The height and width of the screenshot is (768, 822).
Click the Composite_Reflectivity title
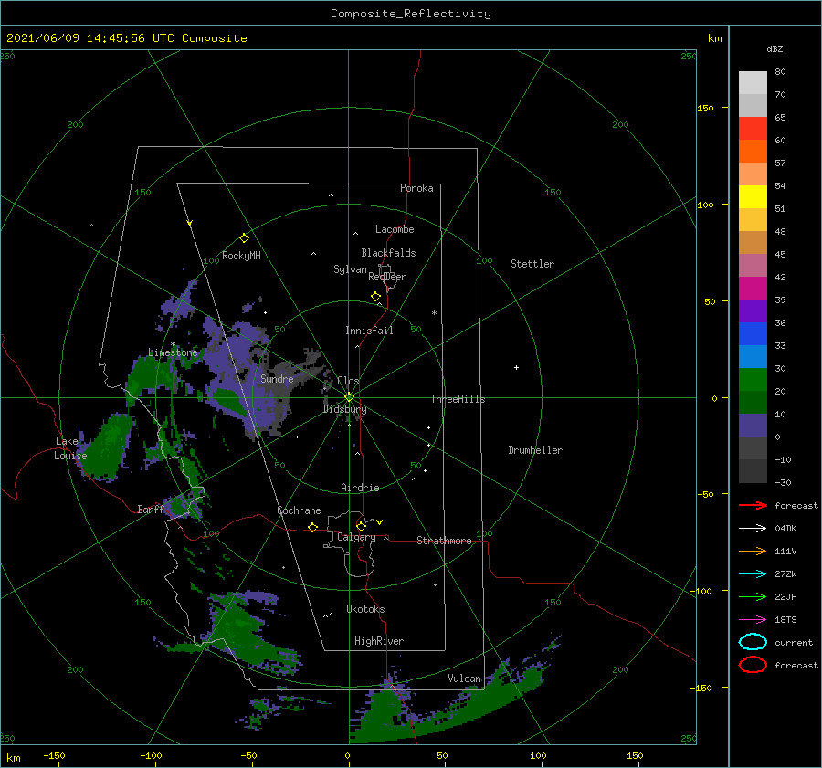pyautogui.click(x=411, y=14)
